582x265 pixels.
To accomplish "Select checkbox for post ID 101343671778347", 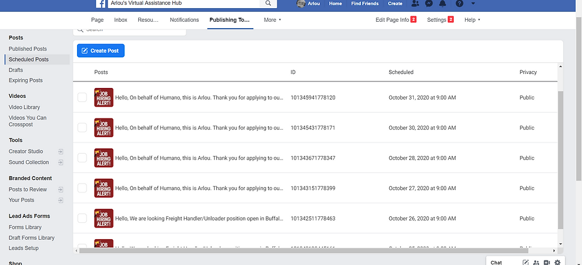I will point(82,158).
